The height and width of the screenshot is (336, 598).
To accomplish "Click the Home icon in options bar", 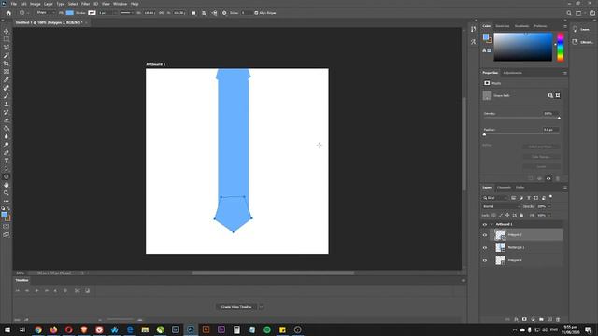I will click(x=8, y=13).
